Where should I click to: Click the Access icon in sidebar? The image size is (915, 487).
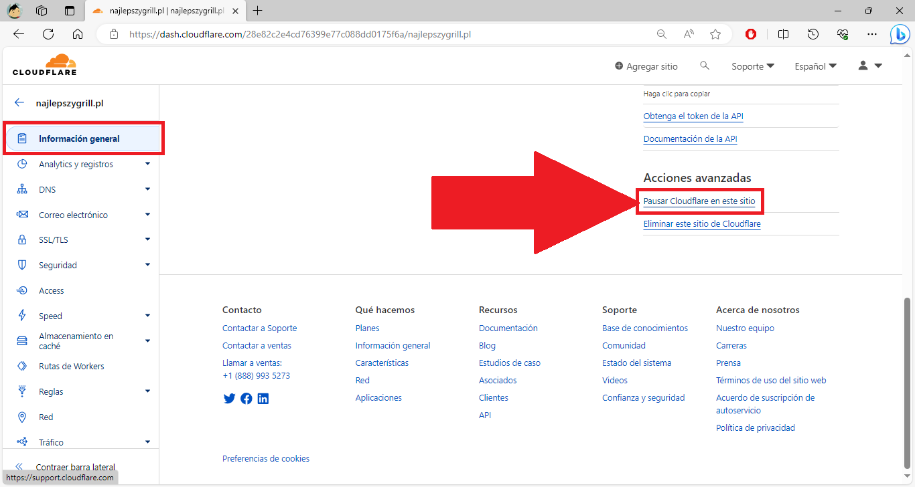point(22,290)
